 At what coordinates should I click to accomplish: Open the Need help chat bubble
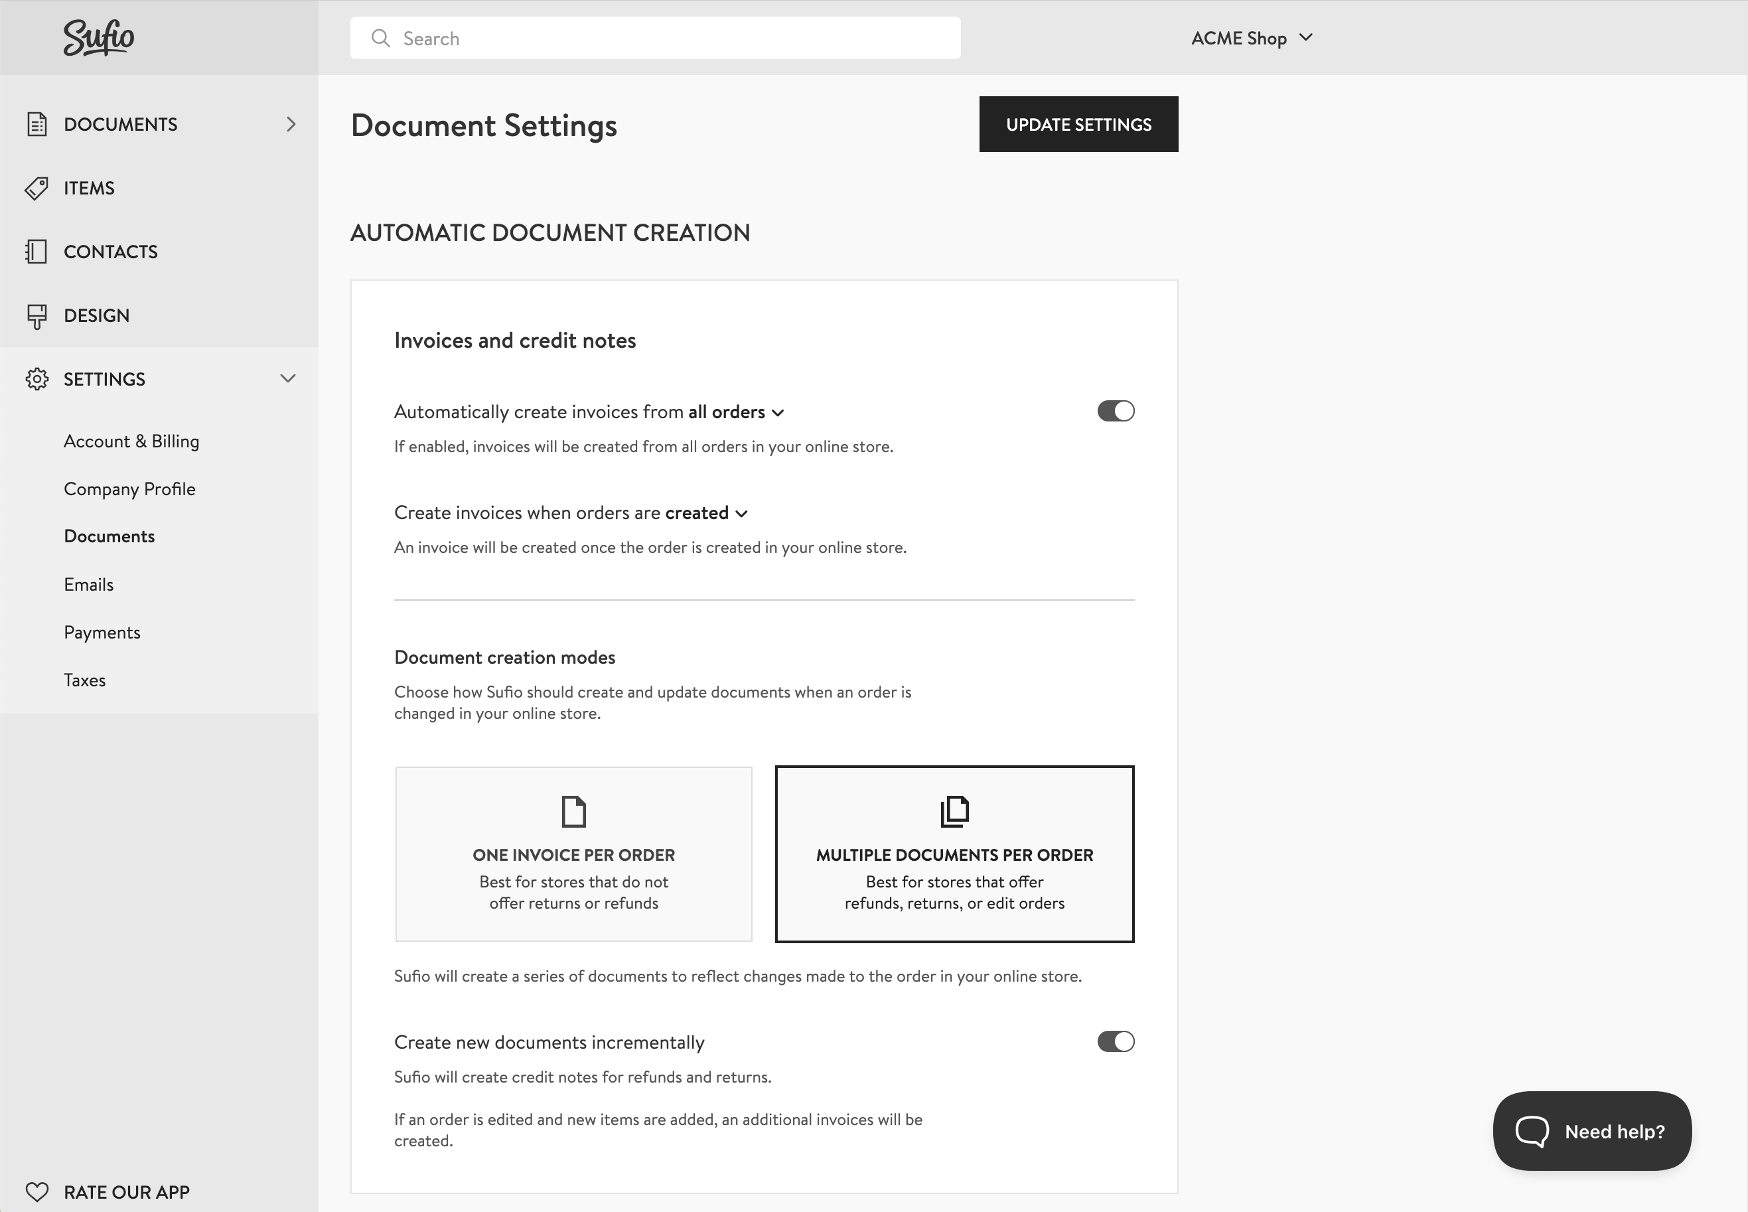click(x=1591, y=1131)
